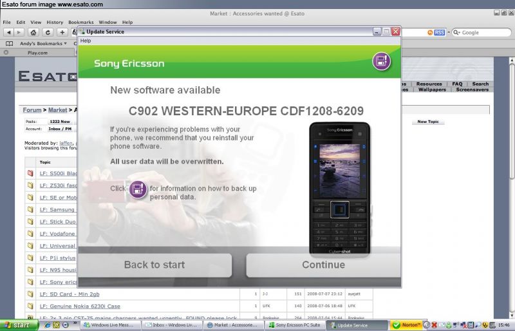Screen dimensions: 515x331
Task: Click the Norton tray indicator
Action: pos(407,325)
